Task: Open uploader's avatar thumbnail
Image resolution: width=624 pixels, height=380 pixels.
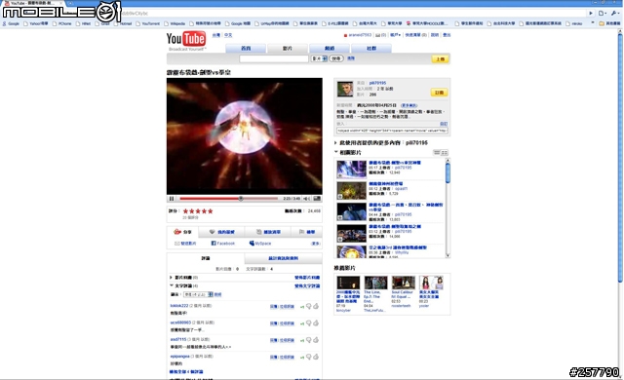Action: [345, 89]
